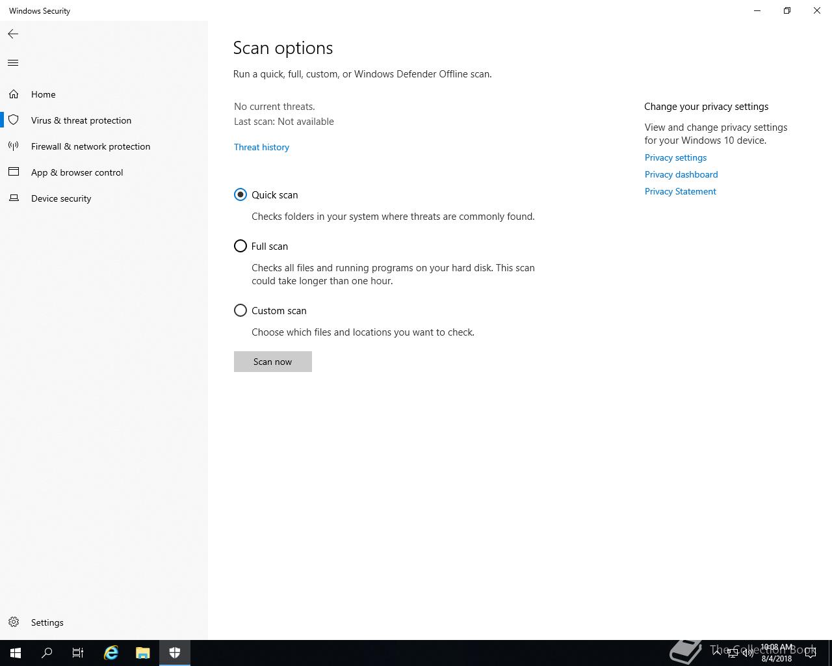Show hidden system tray icons
This screenshot has width=832, height=666.
(717, 652)
